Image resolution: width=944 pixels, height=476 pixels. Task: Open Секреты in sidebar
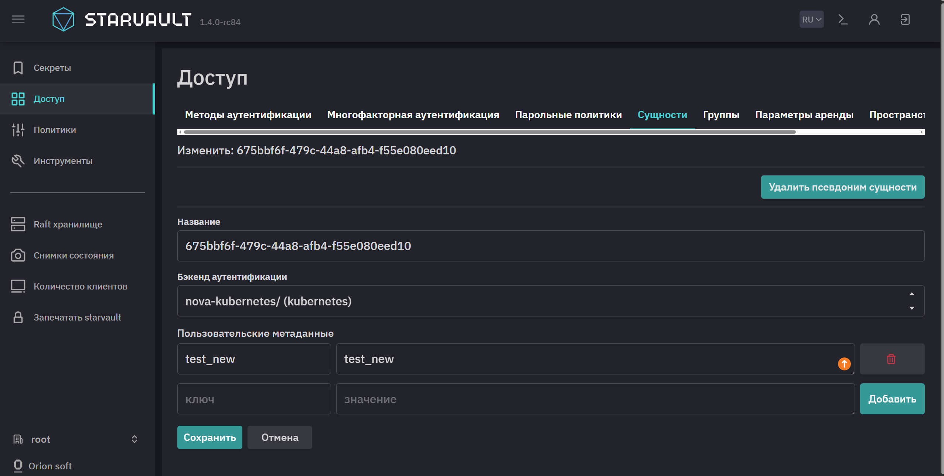coord(78,68)
